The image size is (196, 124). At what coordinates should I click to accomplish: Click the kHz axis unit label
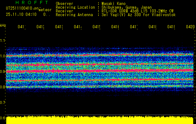[3, 25]
